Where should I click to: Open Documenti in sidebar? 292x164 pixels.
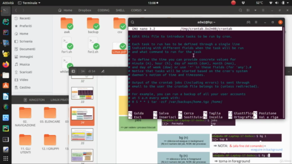coord(27,49)
